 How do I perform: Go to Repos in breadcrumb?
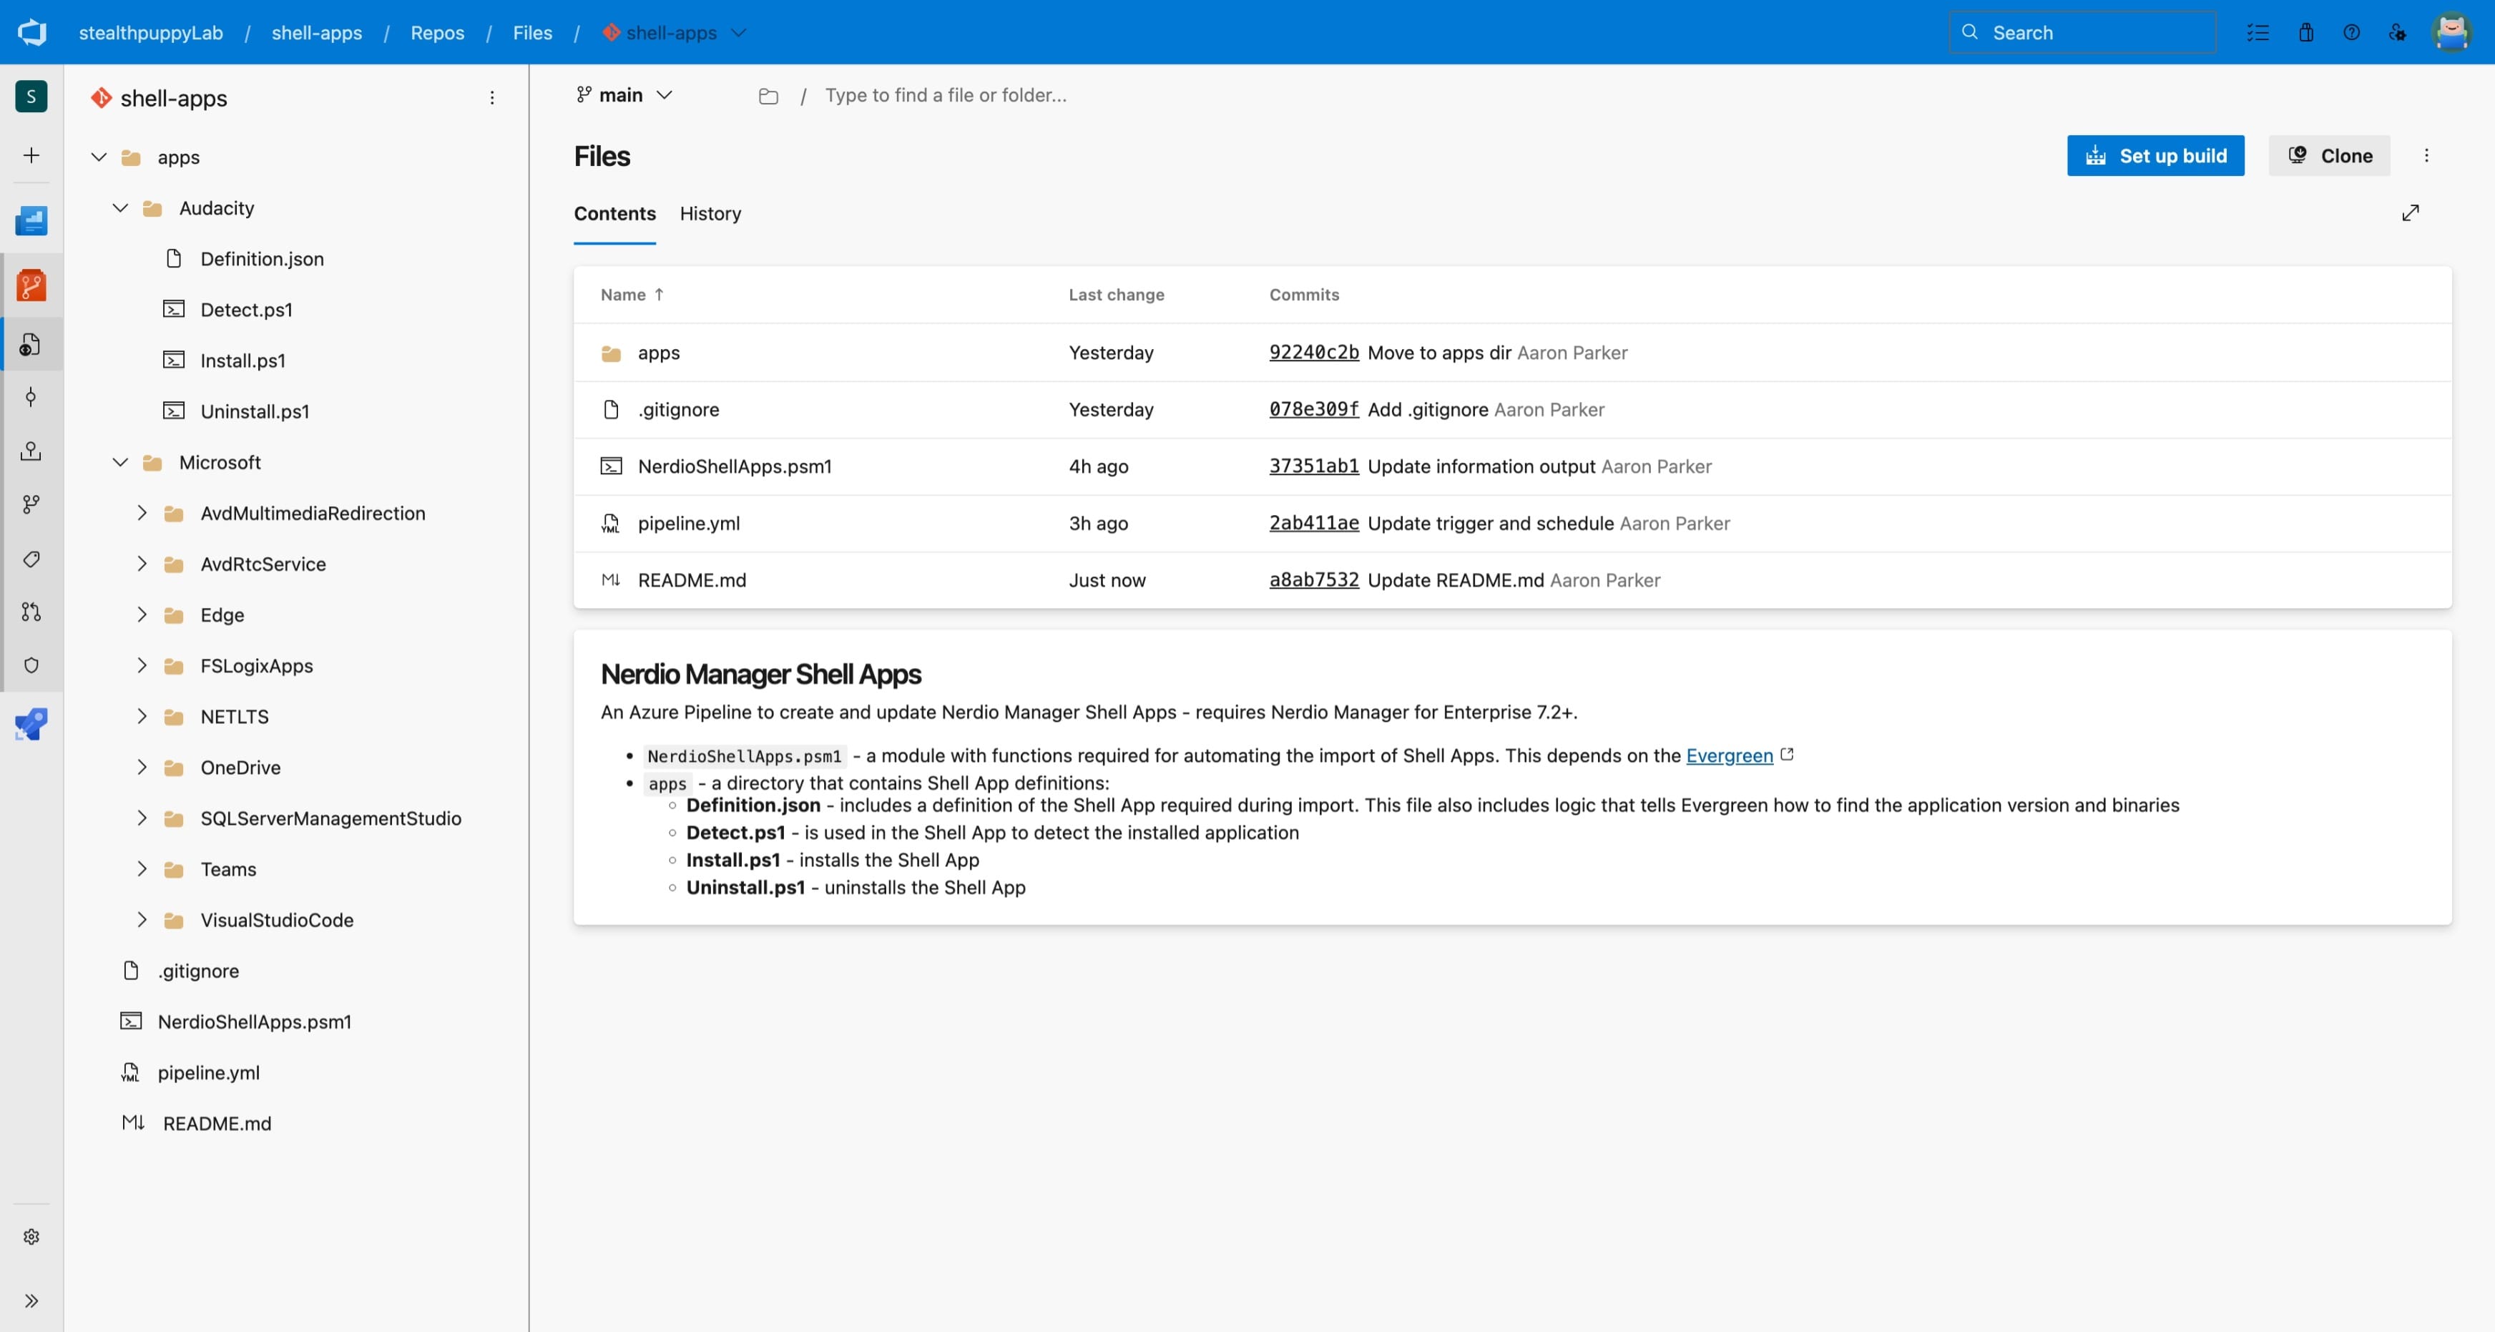(x=437, y=33)
